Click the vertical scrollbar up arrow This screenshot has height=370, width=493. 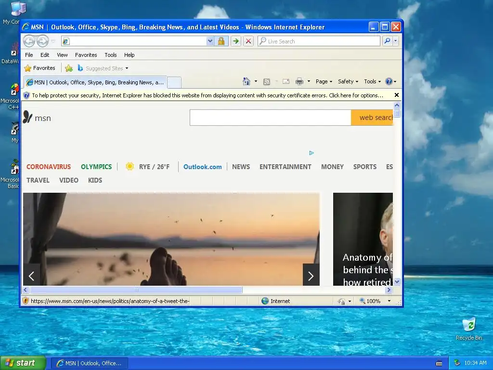(x=397, y=105)
